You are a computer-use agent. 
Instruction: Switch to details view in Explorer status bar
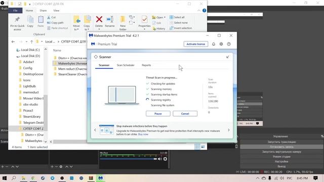tap(197, 147)
